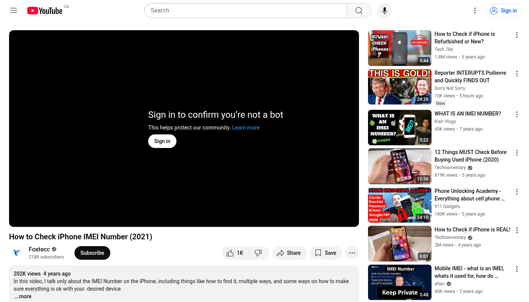The width and height of the screenshot is (529, 302).
Task: Share this video using Share button
Action: [x=289, y=253]
